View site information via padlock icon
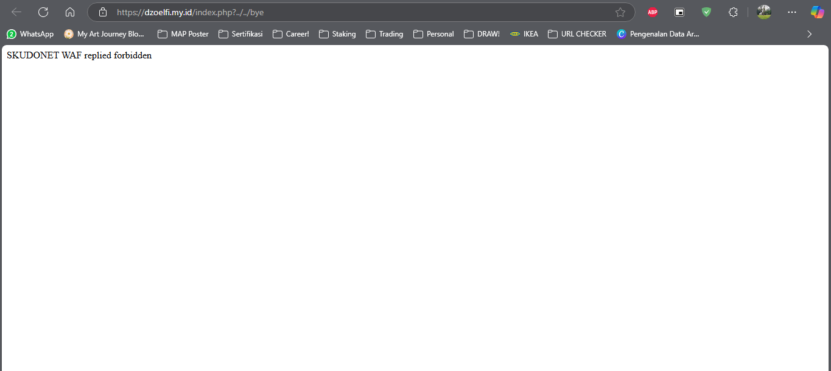 tap(103, 12)
